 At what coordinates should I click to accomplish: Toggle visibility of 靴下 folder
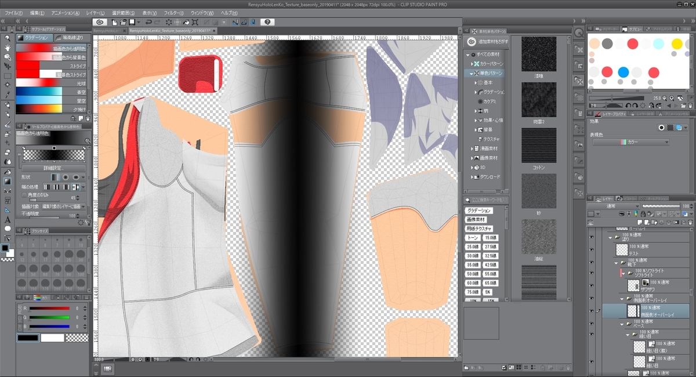(x=592, y=262)
